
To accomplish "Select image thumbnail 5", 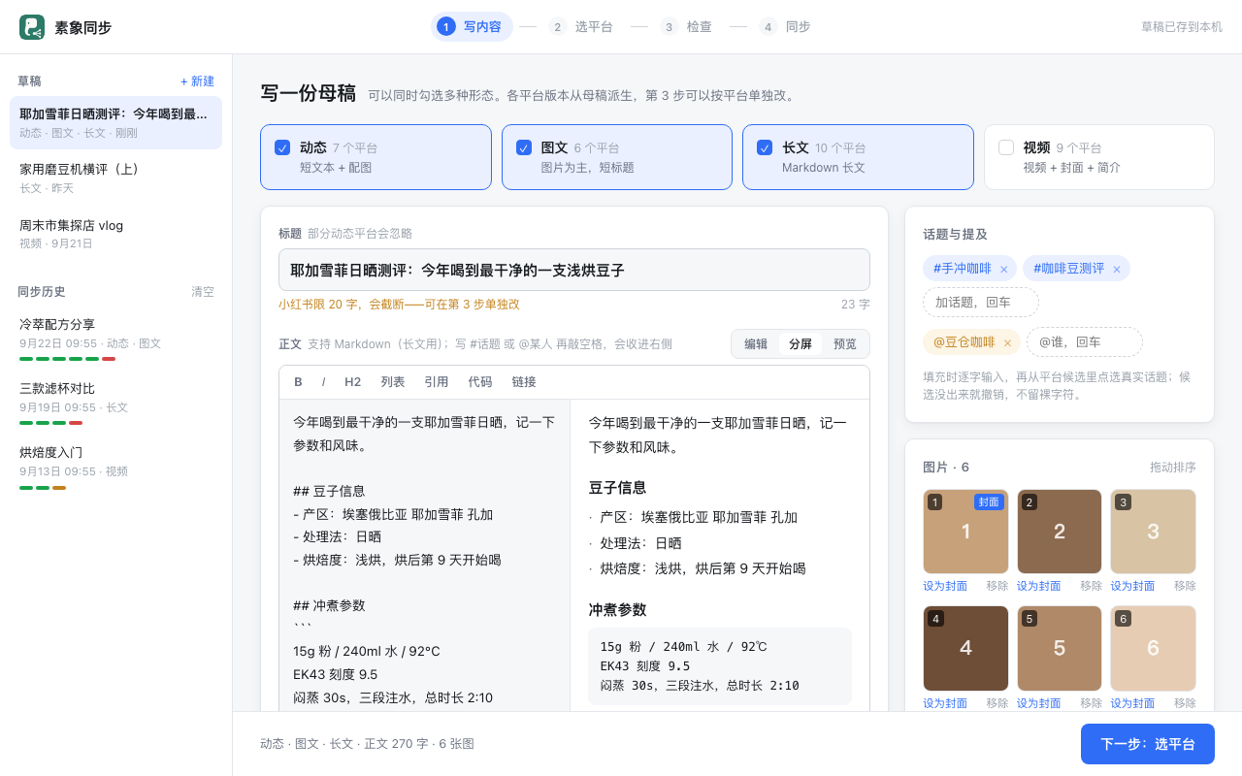I will 1060,648.
